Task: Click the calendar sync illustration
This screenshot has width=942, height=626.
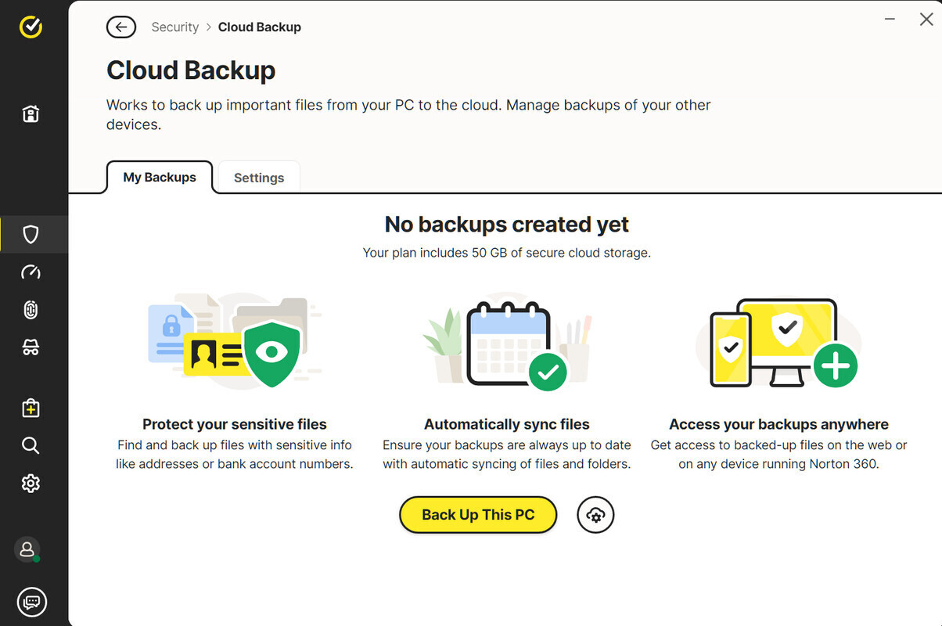Action: point(507,342)
